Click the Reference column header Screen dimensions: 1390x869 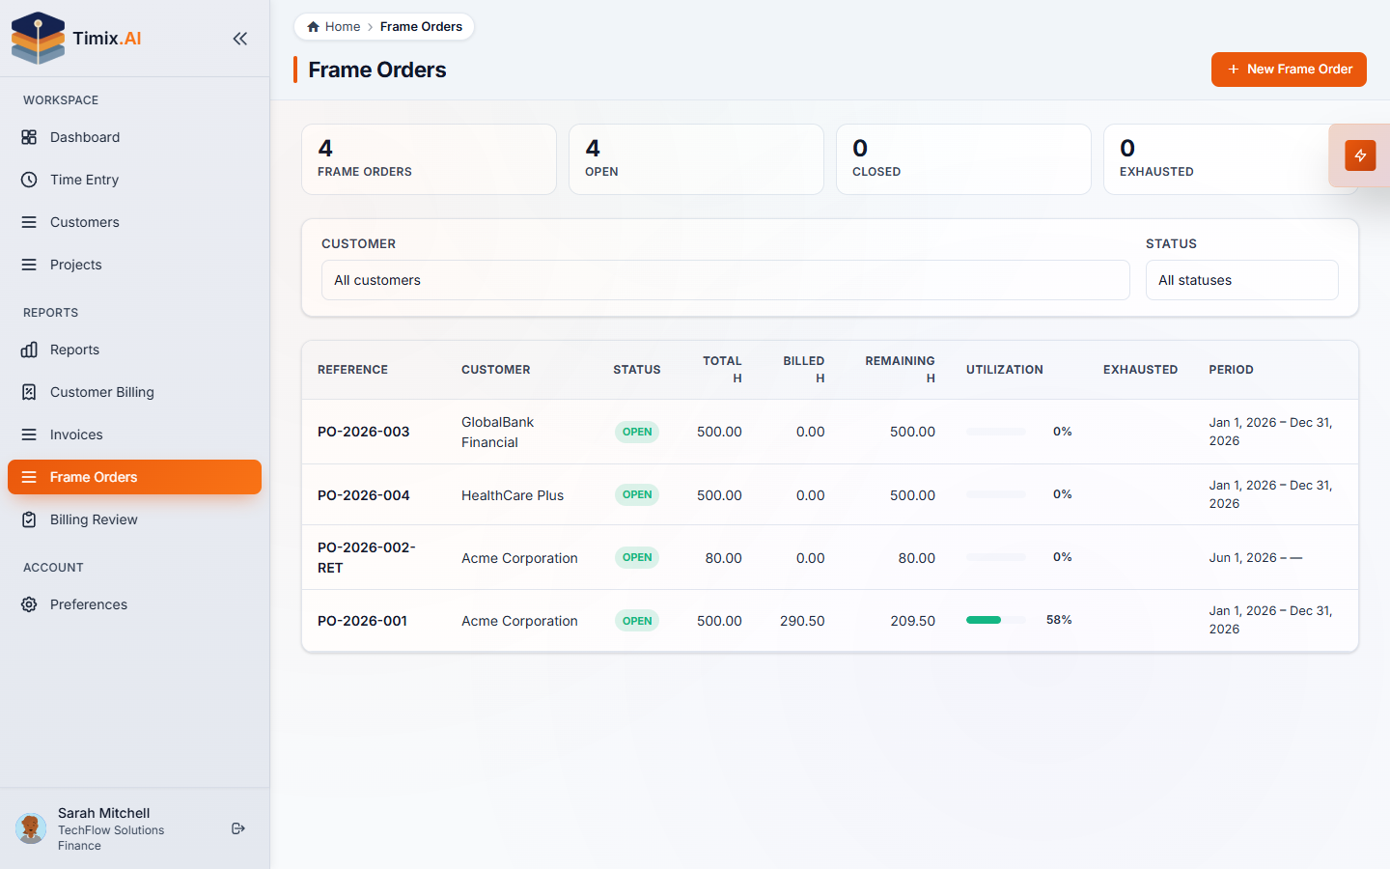(x=352, y=370)
